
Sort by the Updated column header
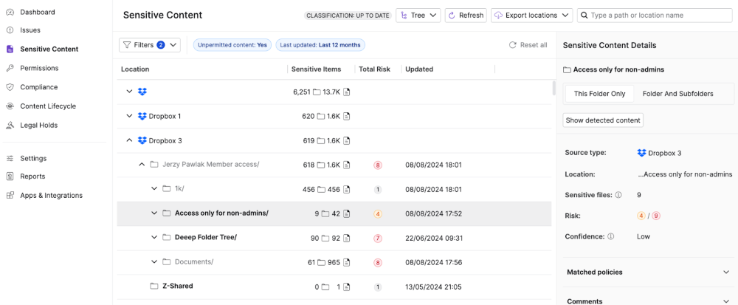pos(419,69)
